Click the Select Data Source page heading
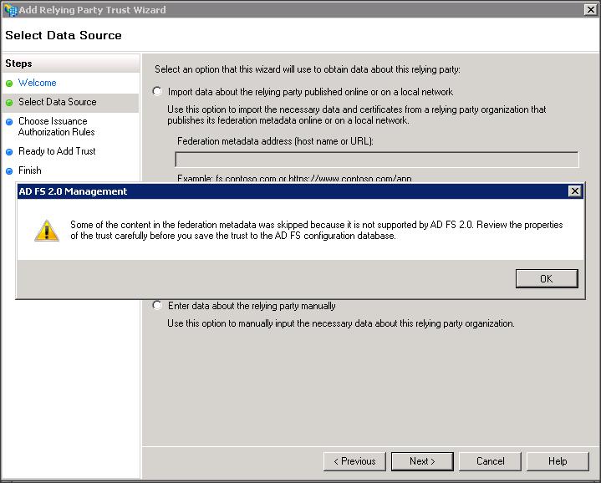 pyautogui.click(x=64, y=35)
